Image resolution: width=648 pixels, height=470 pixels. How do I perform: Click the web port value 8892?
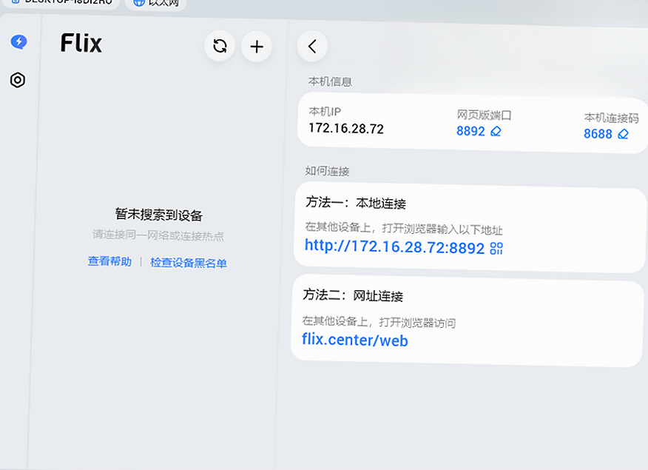(x=470, y=131)
